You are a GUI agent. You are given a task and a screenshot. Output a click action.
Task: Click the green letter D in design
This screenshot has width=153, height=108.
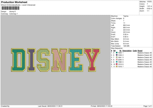point(18,60)
